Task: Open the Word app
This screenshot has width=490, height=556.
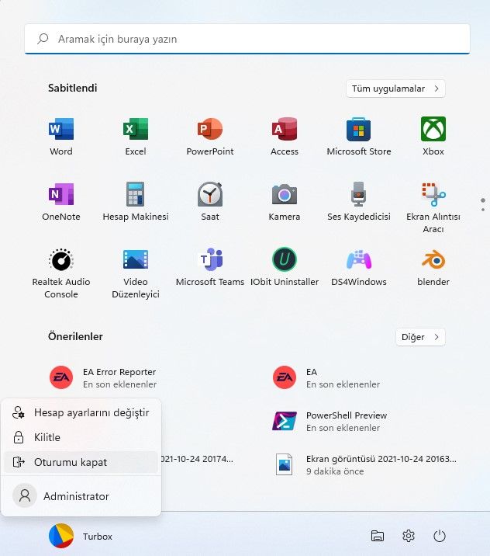Action: (61, 137)
